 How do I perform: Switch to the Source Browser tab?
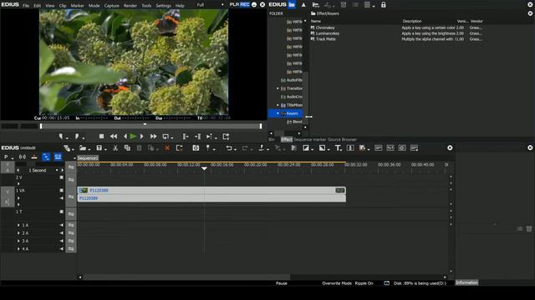point(342,139)
